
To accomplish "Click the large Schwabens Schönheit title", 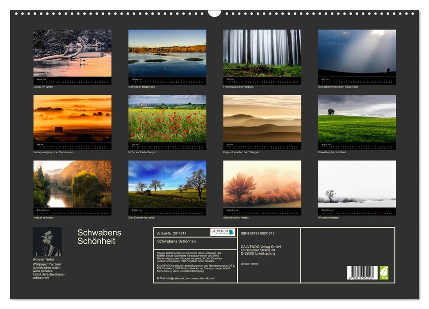I will coord(99,237).
